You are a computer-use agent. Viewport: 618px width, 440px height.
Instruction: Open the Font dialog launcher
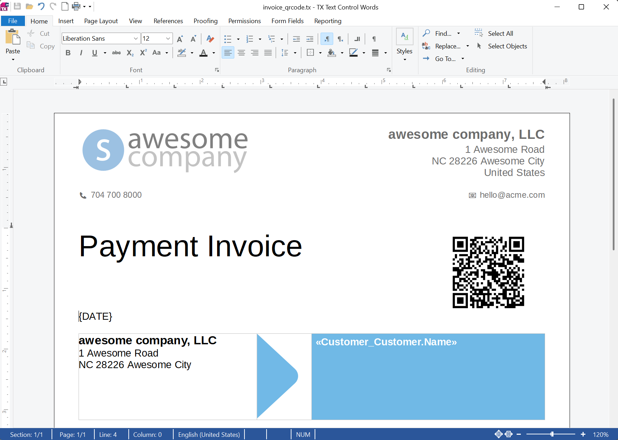coord(217,70)
